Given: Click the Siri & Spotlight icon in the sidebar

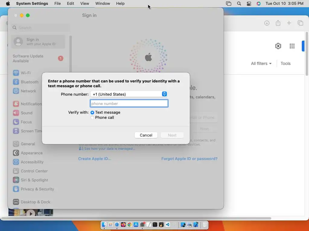Looking at the screenshot, I should point(16,180).
